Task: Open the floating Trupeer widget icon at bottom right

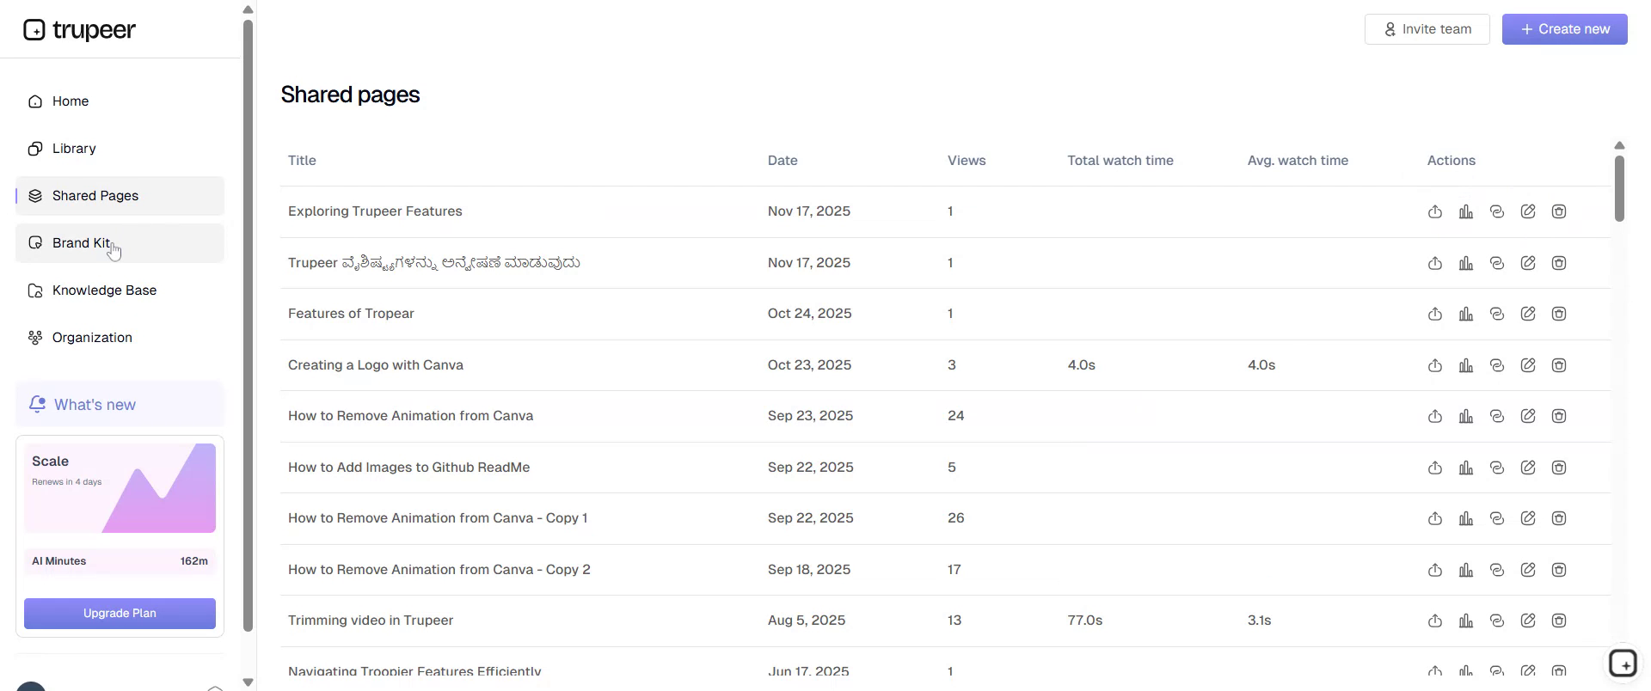Action: click(1623, 663)
